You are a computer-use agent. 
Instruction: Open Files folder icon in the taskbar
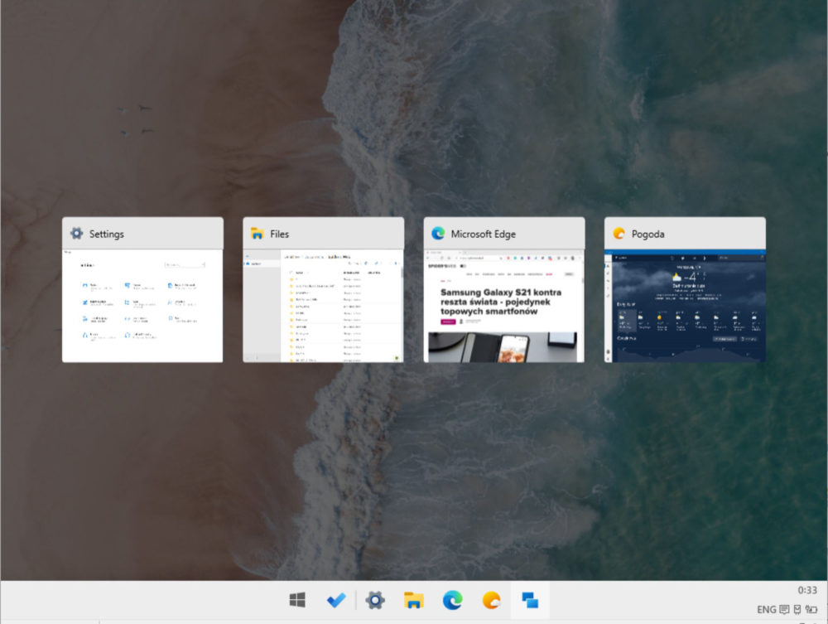413,600
